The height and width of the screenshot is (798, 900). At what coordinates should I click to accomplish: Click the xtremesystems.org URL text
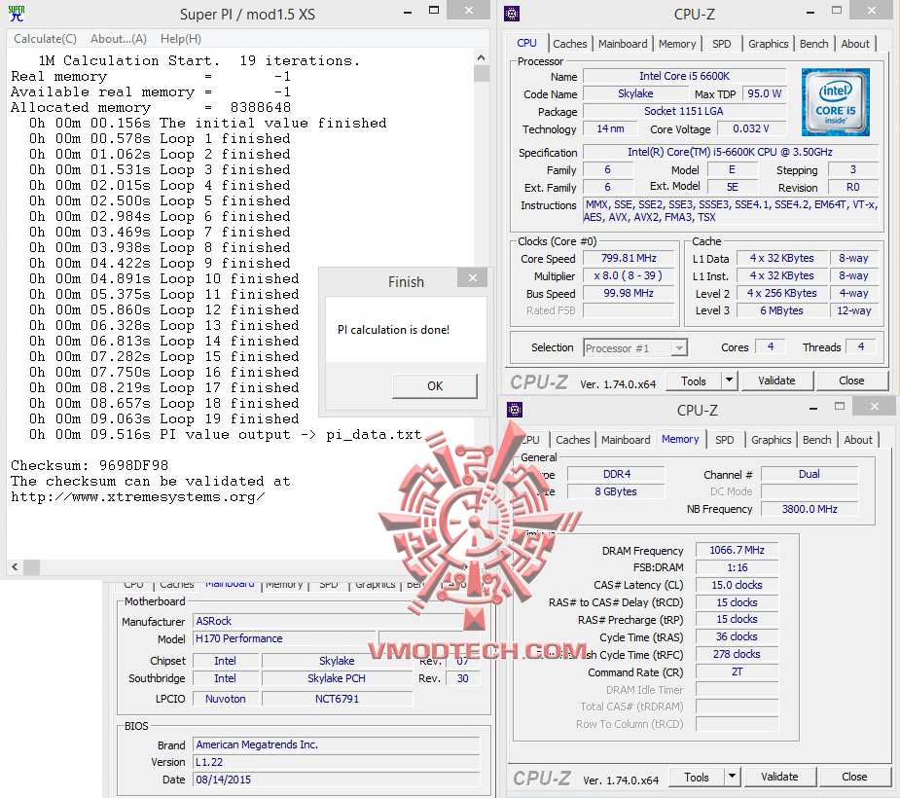[138, 497]
